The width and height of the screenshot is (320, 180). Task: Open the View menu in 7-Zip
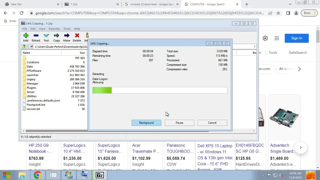[x=42, y=29]
